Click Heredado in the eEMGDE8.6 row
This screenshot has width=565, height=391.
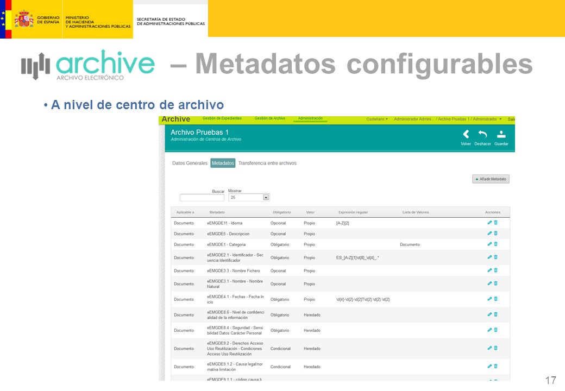(x=312, y=315)
